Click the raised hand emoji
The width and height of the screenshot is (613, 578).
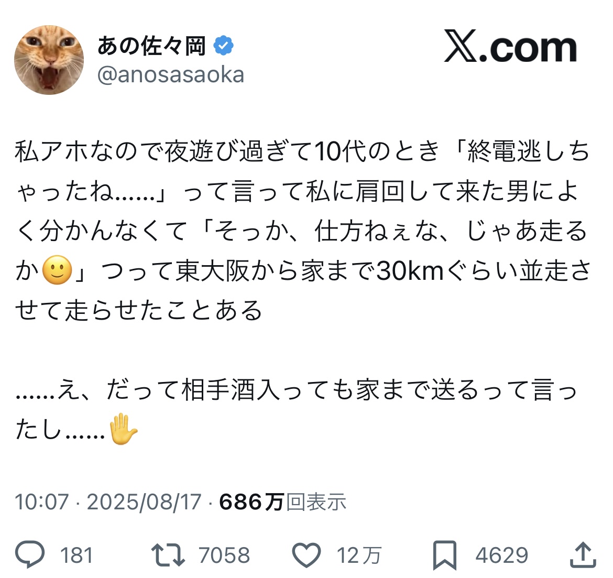click(x=123, y=429)
